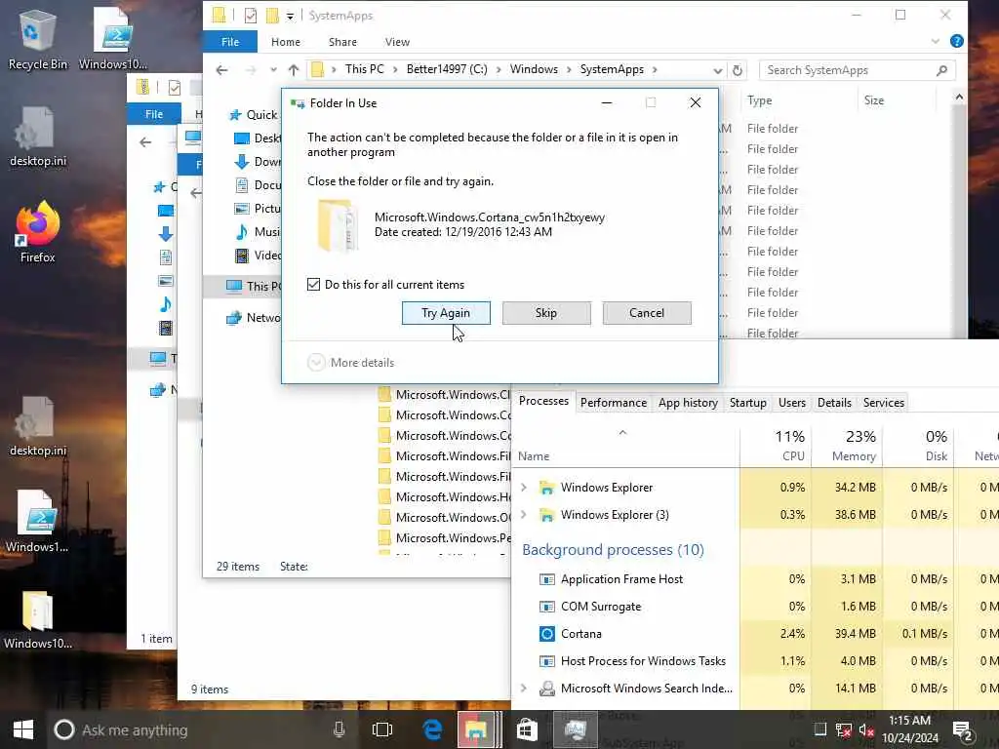Screen dimensions: 999x749
Task: Open the Recycle Bin desktop icon
Action: [38, 40]
